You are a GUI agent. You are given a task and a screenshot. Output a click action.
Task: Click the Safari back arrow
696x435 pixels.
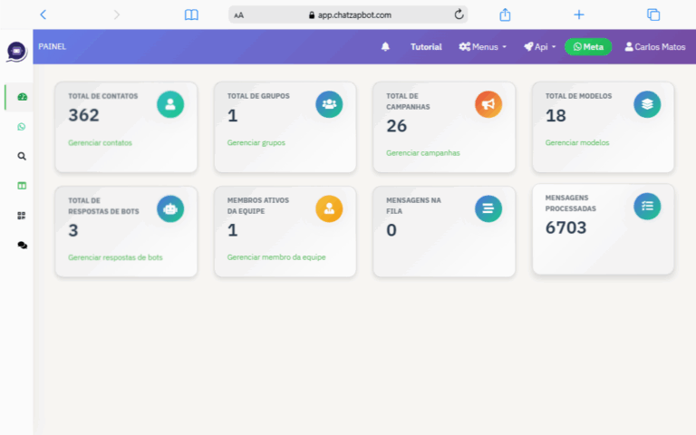(x=43, y=14)
